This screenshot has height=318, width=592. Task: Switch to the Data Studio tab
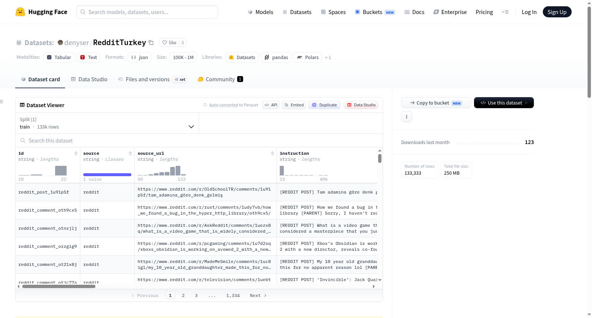(89, 79)
